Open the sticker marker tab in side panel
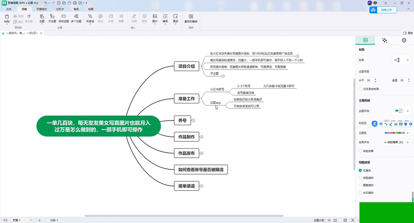This screenshot has height=223, width=414. coord(404,40)
